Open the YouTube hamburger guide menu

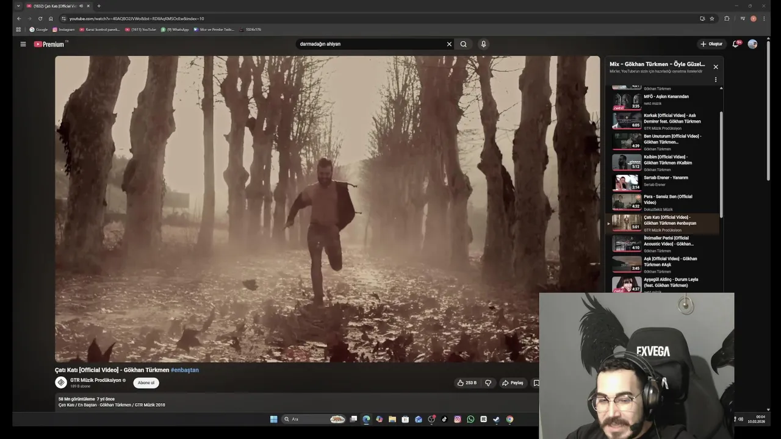tap(23, 44)
